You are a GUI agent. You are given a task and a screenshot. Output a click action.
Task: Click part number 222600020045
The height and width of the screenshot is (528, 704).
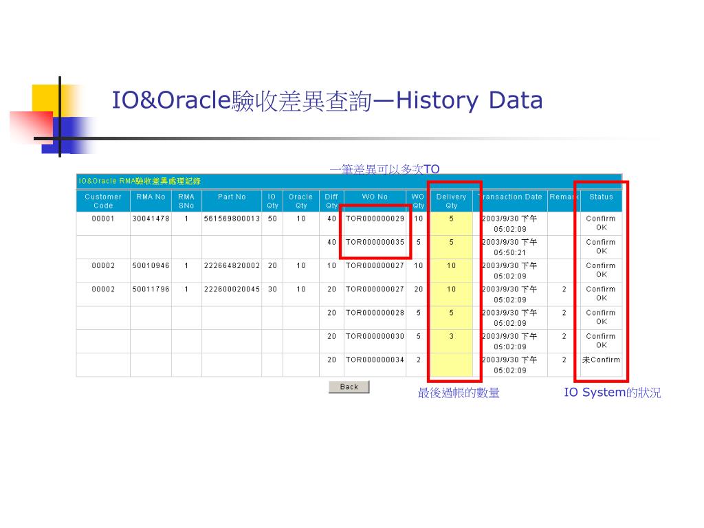[x=232, y=289]
